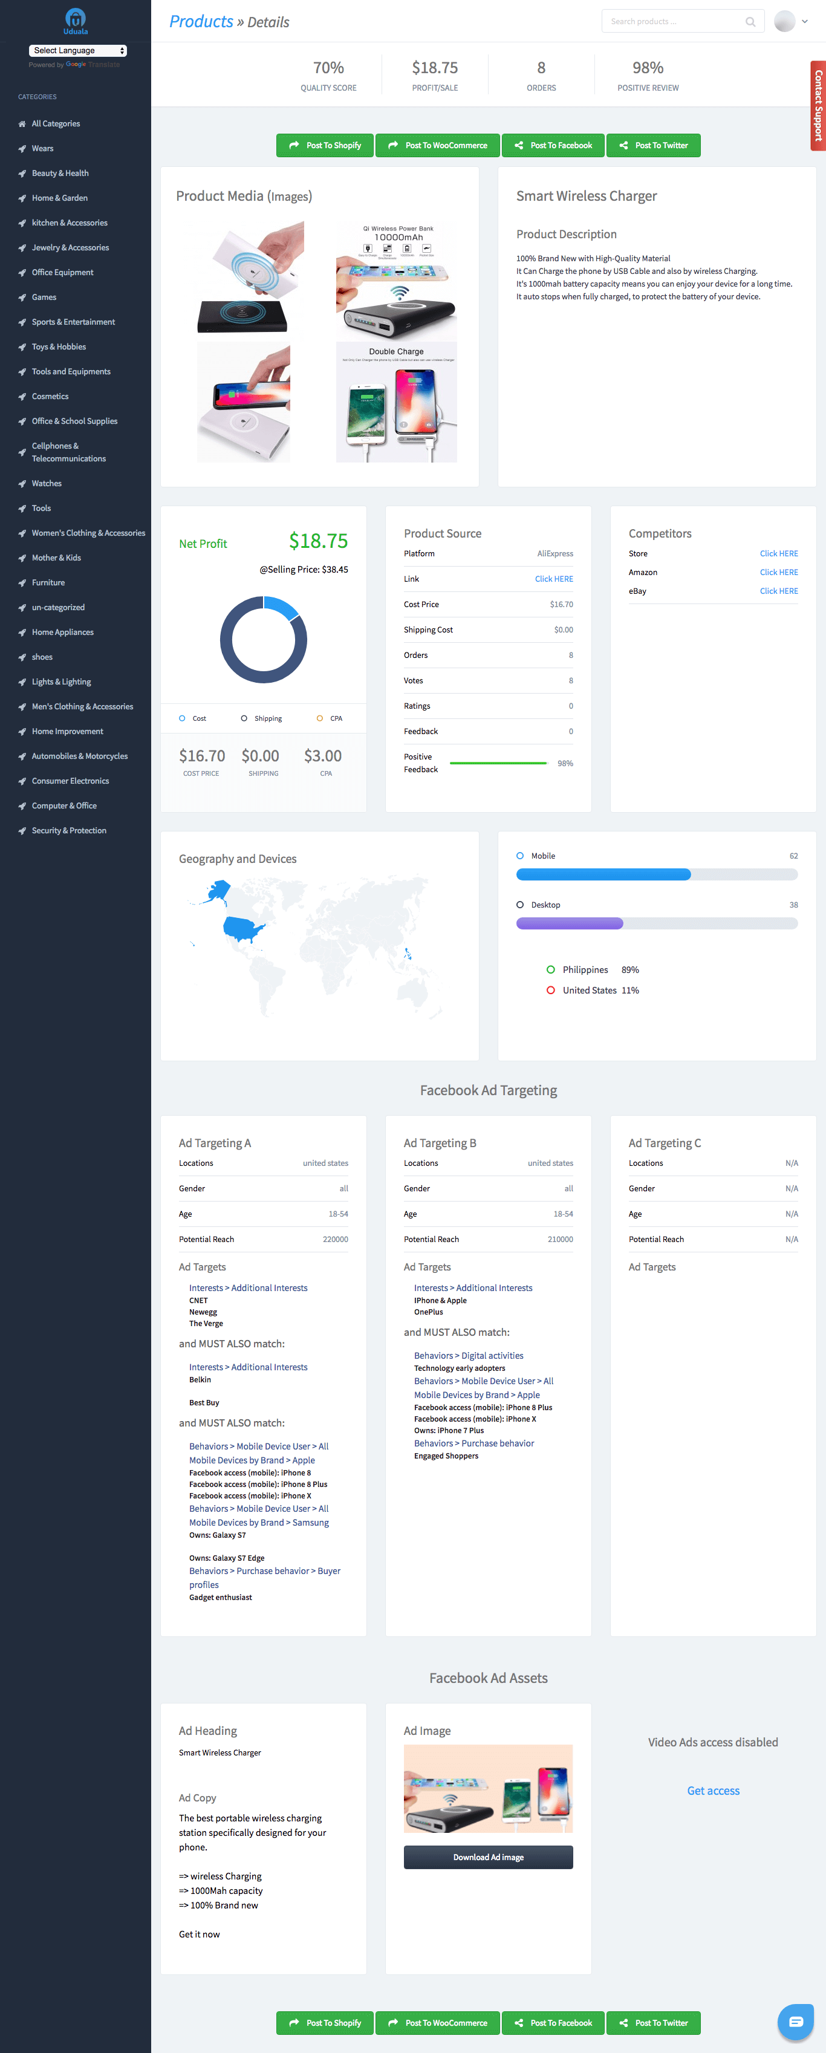Click rocket icon beside Toys & Hobbies
Image resolution: width=826 pixels, height=2053 pixels.
pyautogui.click(x=22, y=347)
